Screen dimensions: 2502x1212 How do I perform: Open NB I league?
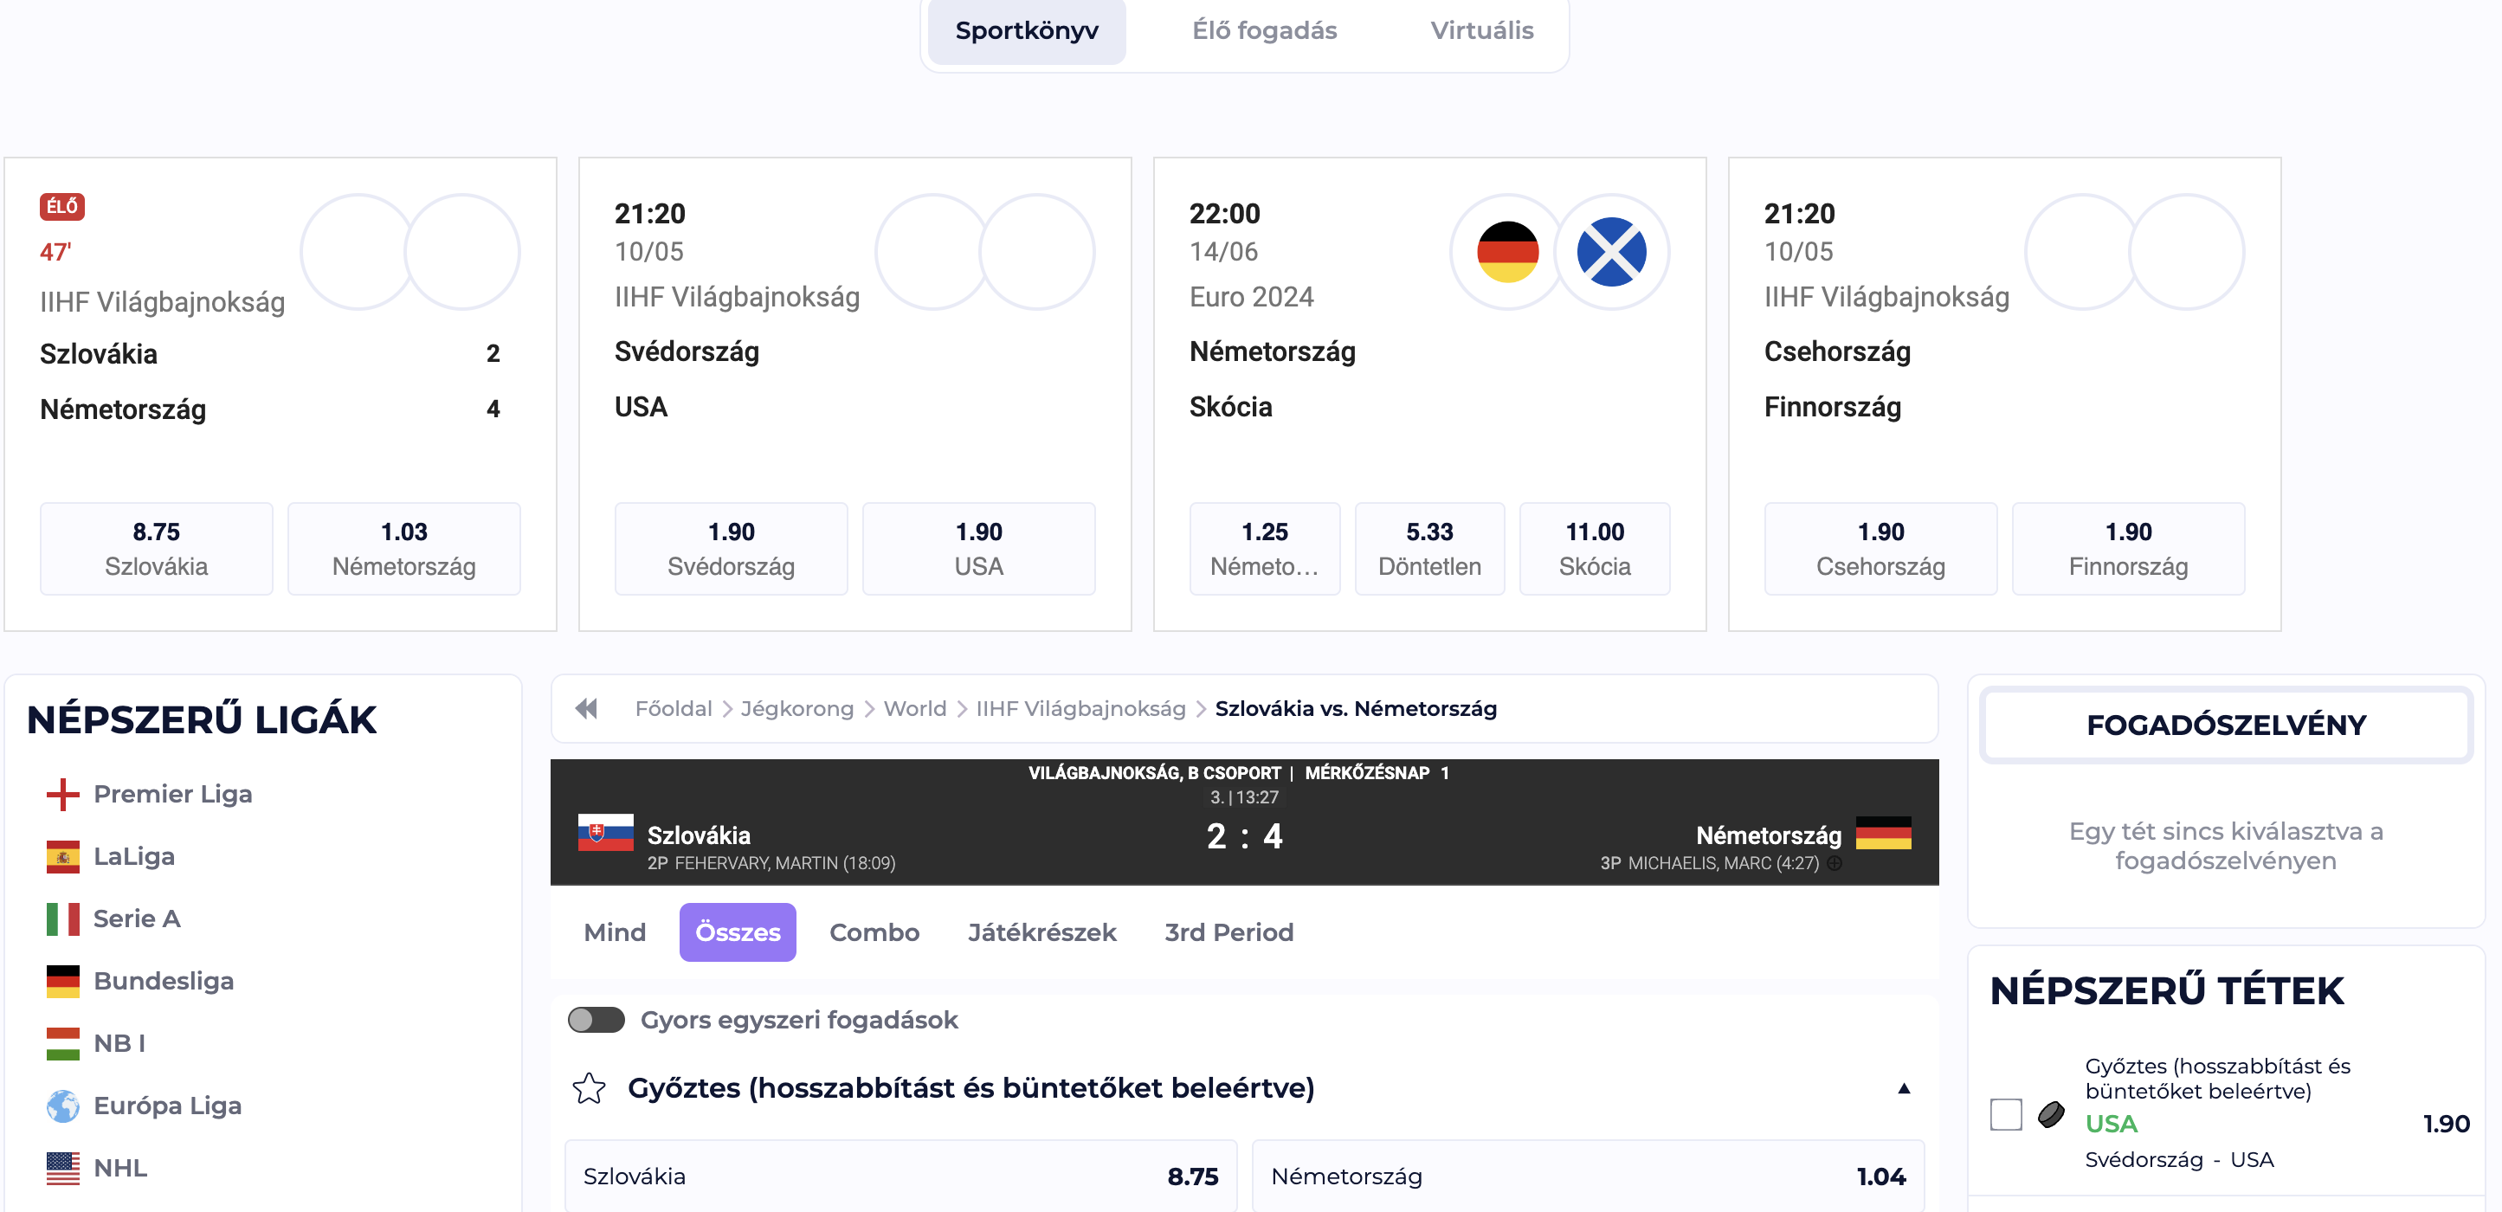click(x=119, y=1044)
